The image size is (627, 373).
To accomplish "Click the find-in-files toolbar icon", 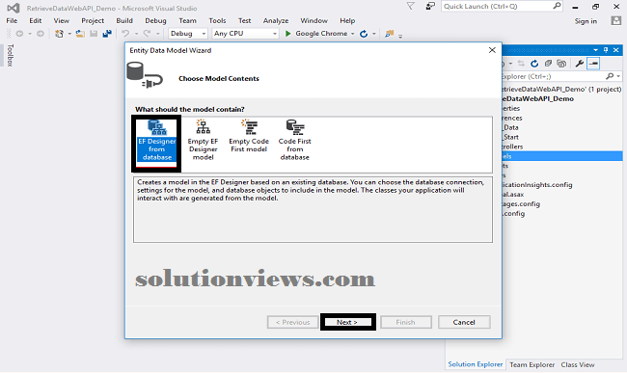I will pyautogui.click(x=389, y=34).
